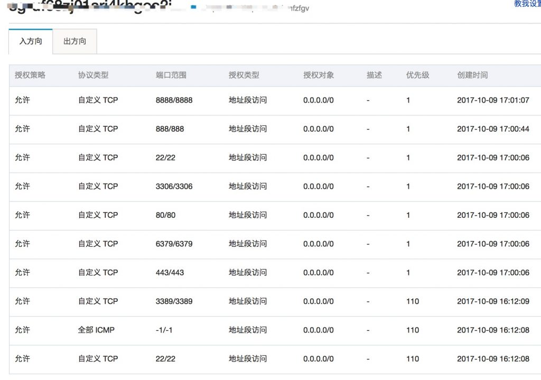Click creation time 2017-10-09 16:12:08 in ICMP row

(493, 330)
